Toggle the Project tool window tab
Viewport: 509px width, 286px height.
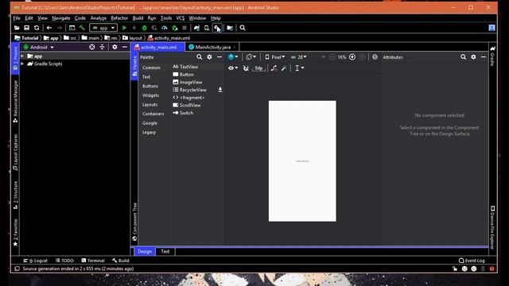click(15, 59)
